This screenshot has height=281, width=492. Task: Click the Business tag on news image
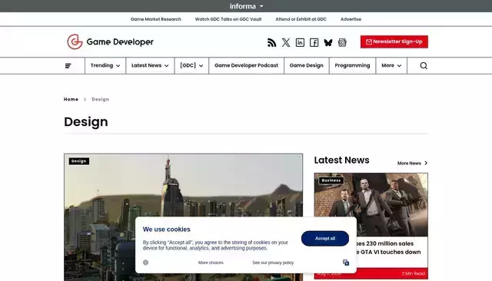pyautogui.click(x=331, y=180)
